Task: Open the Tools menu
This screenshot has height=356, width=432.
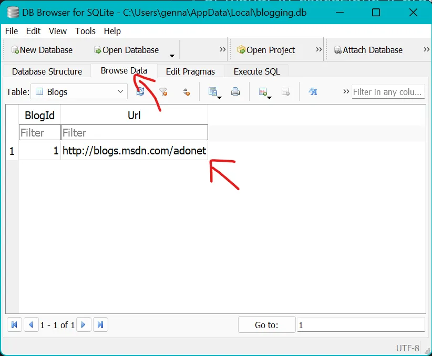Action: pos(86,31)
